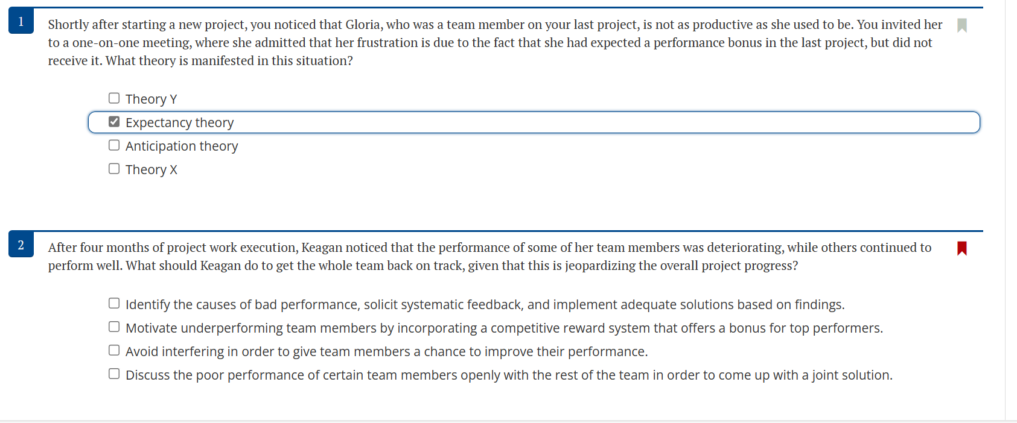
Task: Remove the red bookmark flag on question 2
Action: click(962, 248)
